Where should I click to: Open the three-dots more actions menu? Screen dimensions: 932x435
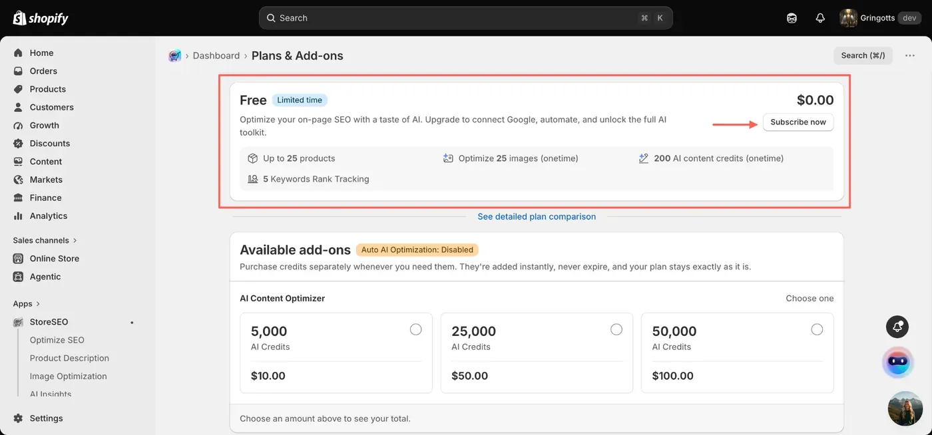(x=910, y=56)
